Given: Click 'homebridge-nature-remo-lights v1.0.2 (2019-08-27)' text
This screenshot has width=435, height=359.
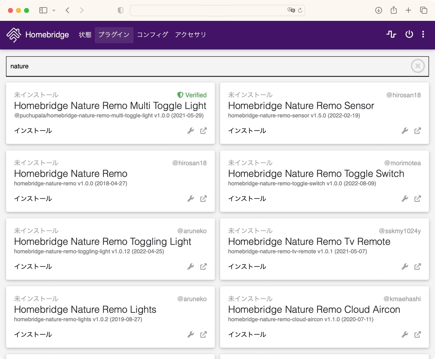Looking at the screenshot, I should coord(78,319).
